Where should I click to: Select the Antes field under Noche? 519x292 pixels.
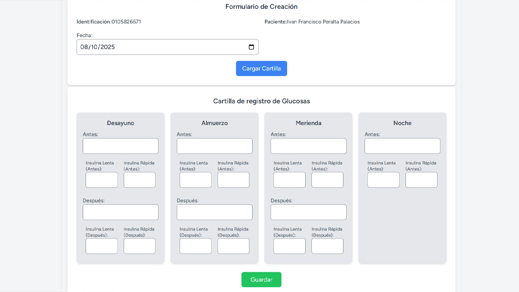[402, 146]
